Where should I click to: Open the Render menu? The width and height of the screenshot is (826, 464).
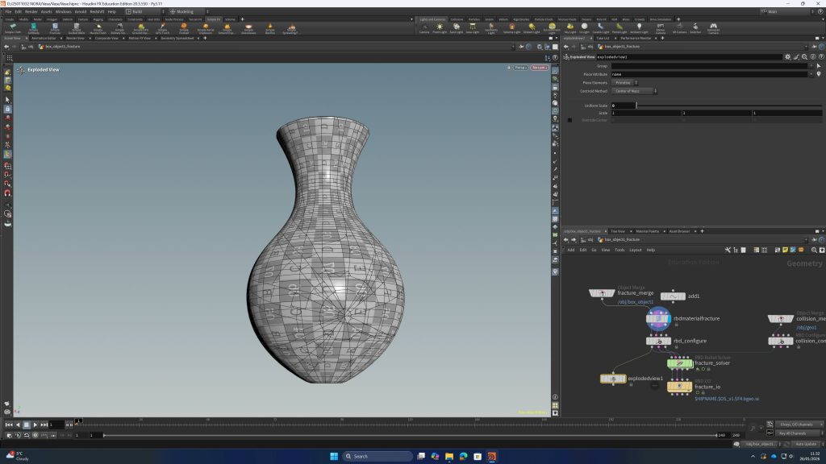[x=31, y=12]
